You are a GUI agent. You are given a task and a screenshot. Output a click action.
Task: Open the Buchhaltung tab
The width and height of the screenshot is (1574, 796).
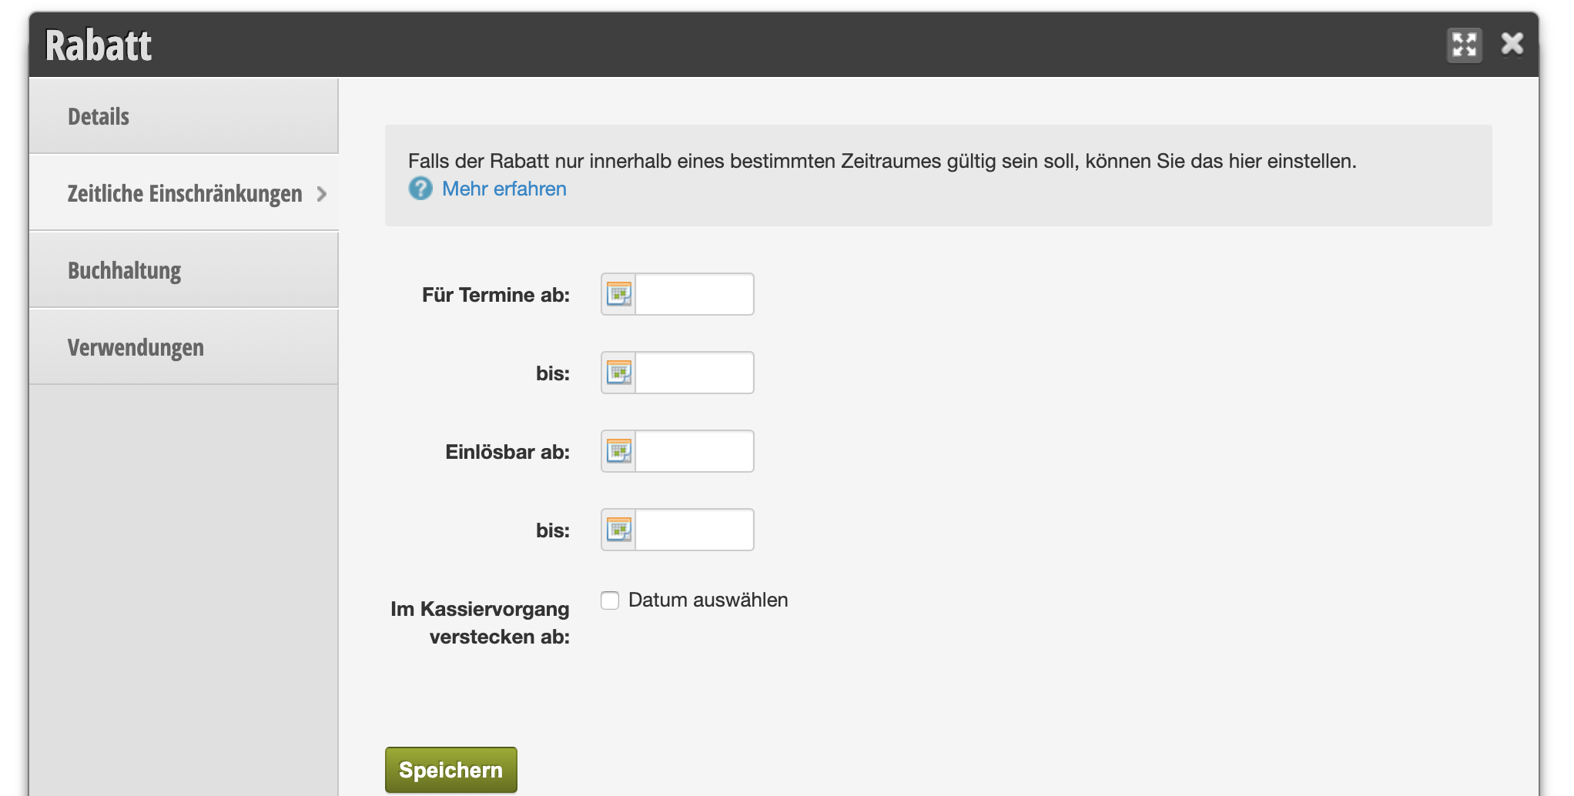pos(124,270)
